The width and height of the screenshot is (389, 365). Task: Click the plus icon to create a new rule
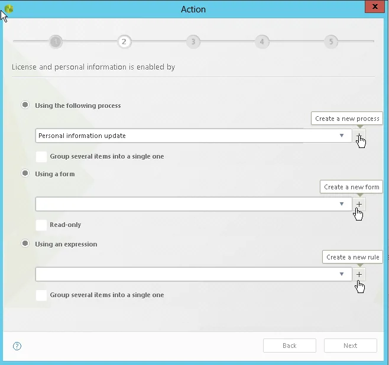tap(359, 274)
